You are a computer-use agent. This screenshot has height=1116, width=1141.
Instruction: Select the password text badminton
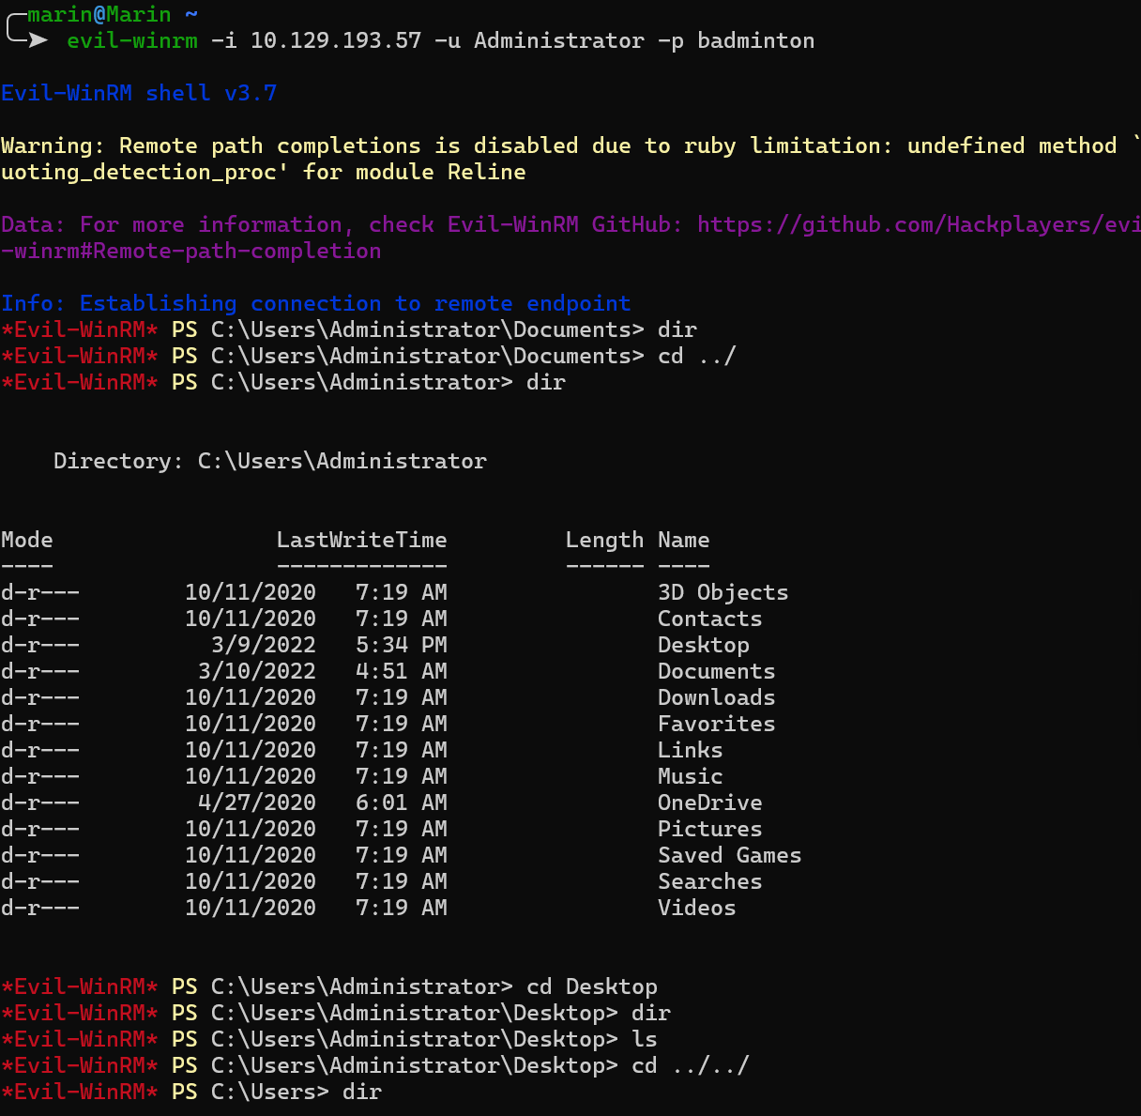pyautogui.click(x=755, y=41)
